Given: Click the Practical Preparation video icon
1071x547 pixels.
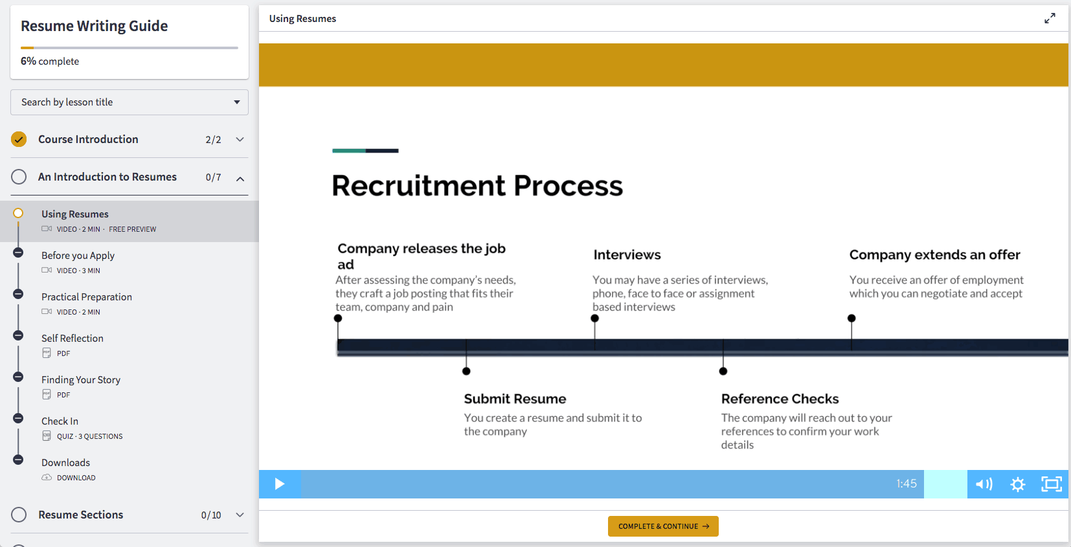Looking at the screenshot, I should point(47,311).
